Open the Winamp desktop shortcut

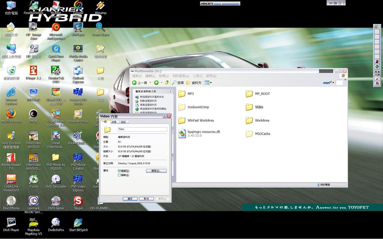point(100,7)
